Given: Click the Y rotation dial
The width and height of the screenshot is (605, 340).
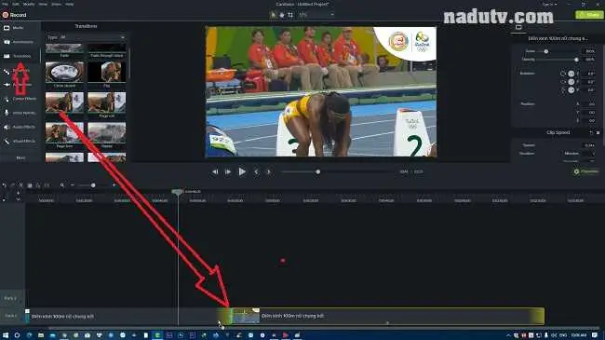Looking at the screenshot, I should point(571,82).
